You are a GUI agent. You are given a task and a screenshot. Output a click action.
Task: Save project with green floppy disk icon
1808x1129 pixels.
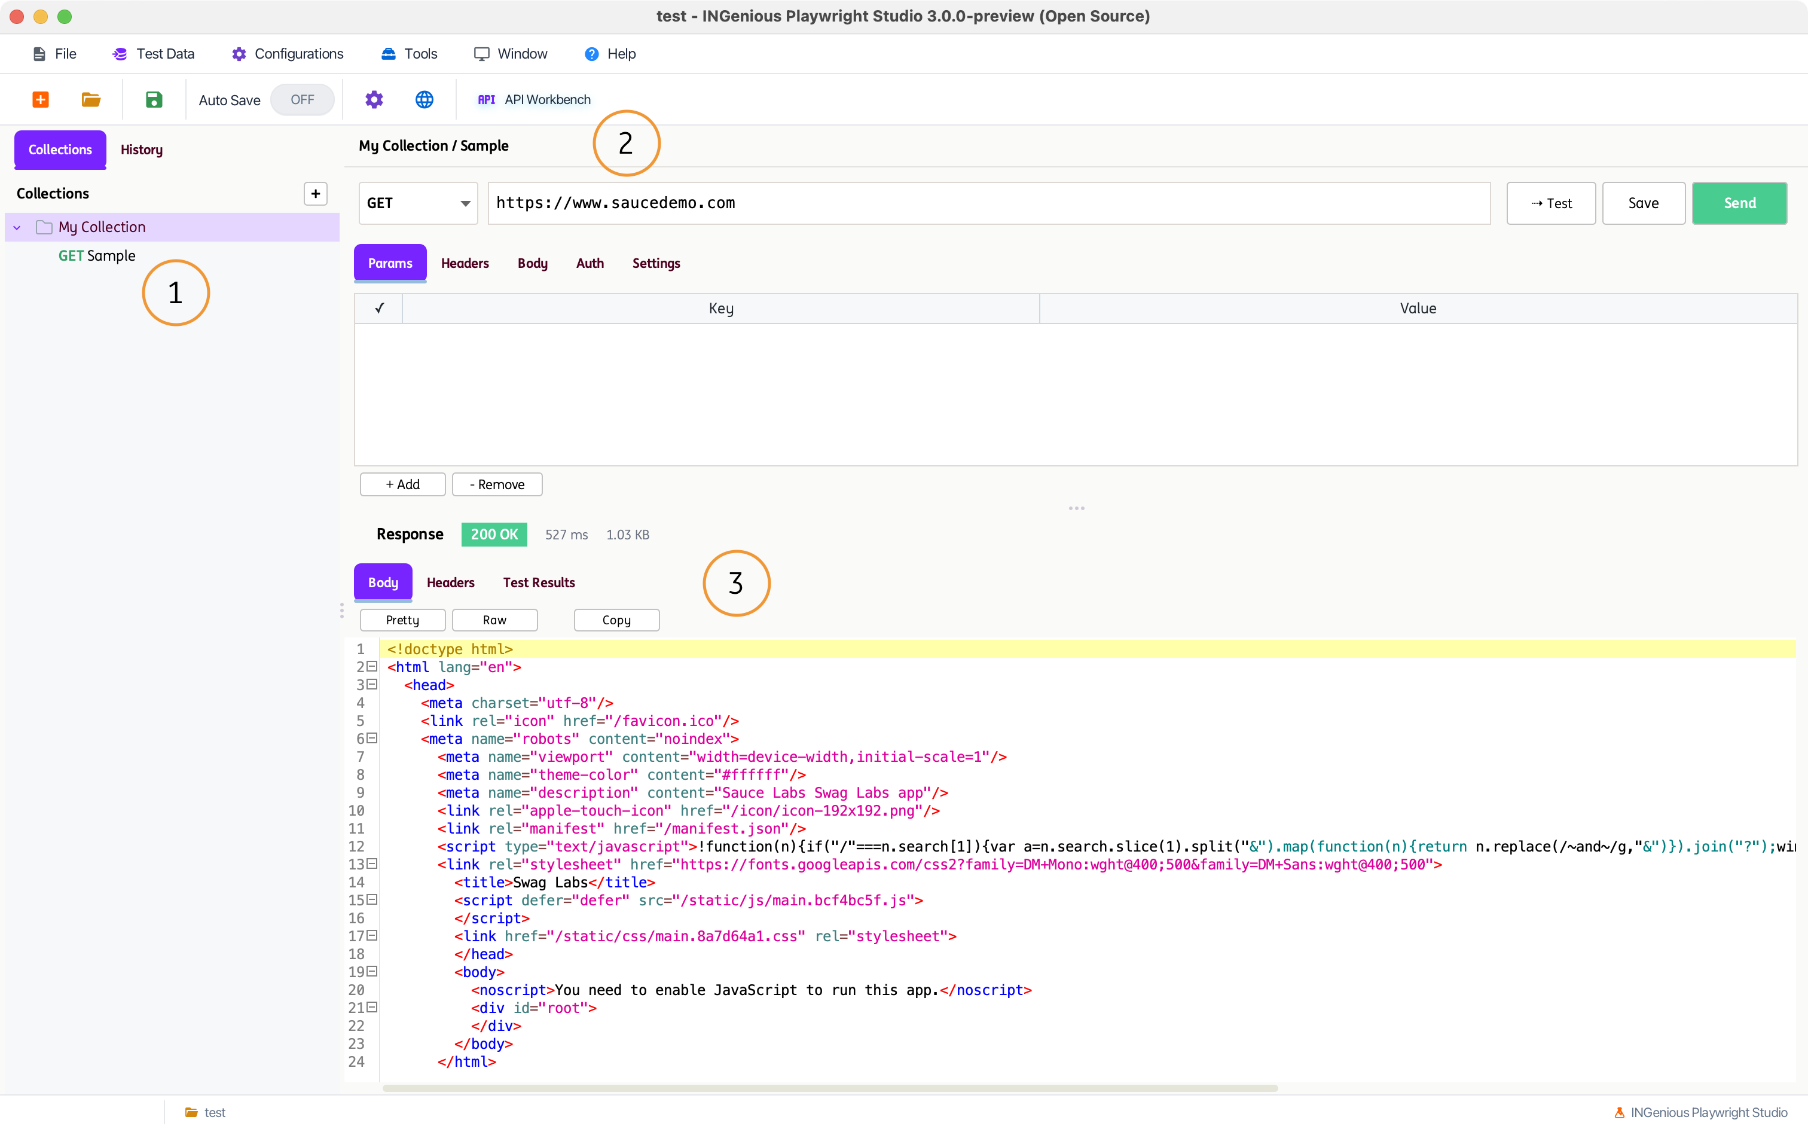154,99
